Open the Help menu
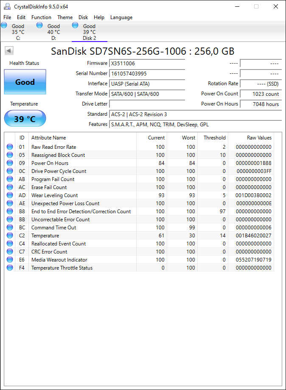 tap(99, 17)
